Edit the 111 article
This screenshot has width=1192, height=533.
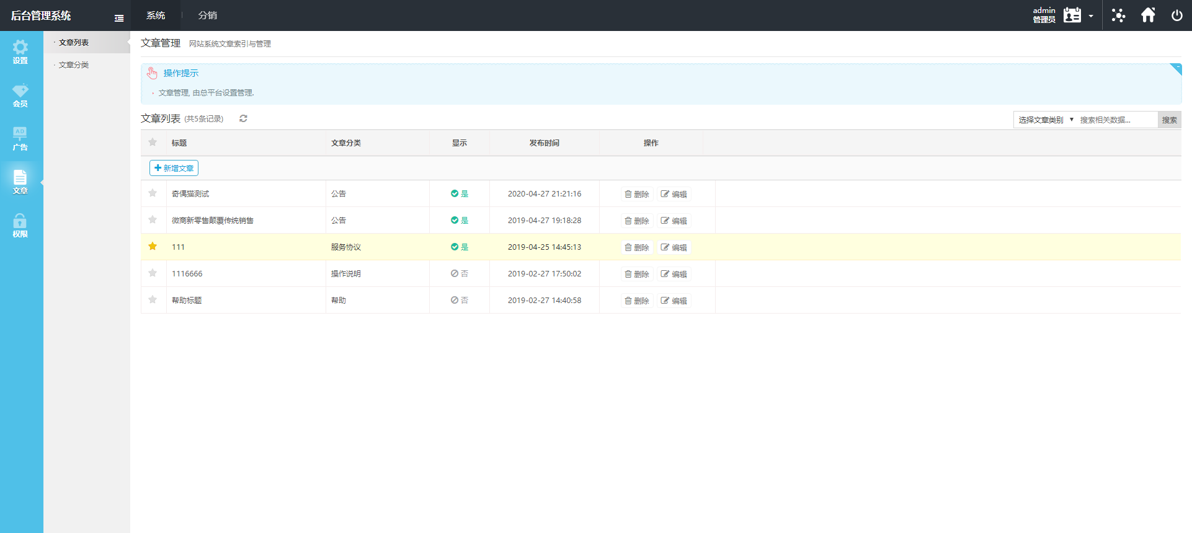(x=674, y=247)
